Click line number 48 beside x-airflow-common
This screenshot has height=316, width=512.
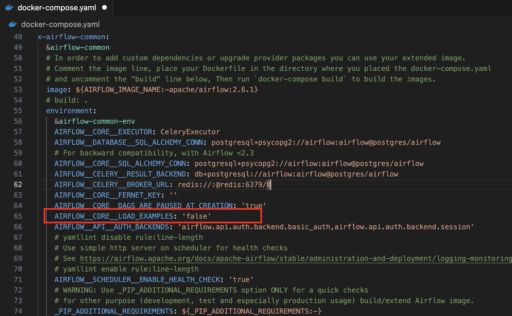(18, 37)
